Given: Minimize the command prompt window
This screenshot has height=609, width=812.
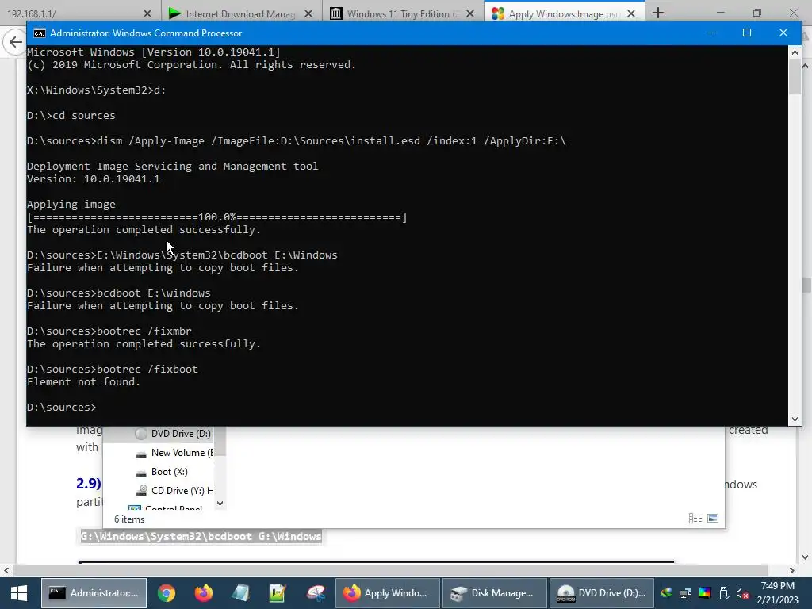Looking at the screenshot, I should click(711, 33).
